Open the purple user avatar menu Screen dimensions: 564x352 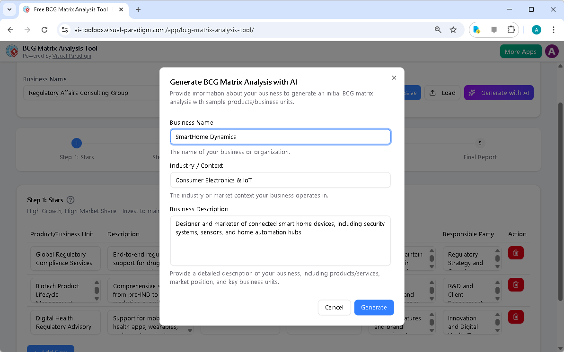point(552,52)
